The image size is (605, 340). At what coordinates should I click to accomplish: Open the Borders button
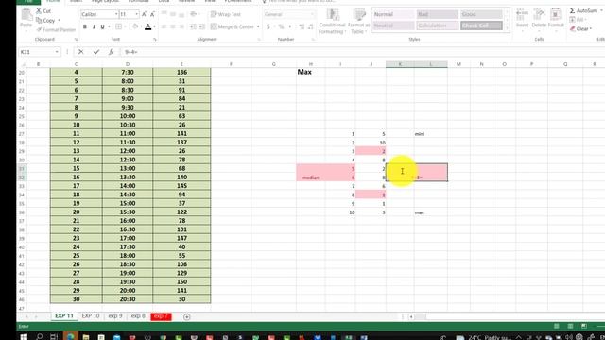[x=119, y=26]
